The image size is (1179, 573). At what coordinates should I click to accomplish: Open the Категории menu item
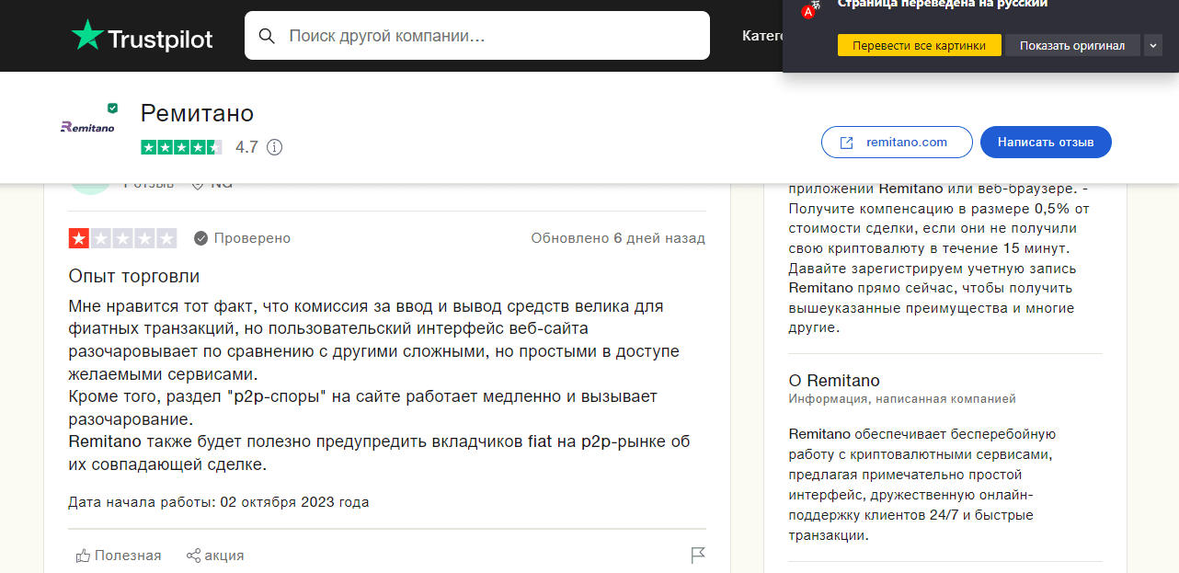[x=761, y=36]
